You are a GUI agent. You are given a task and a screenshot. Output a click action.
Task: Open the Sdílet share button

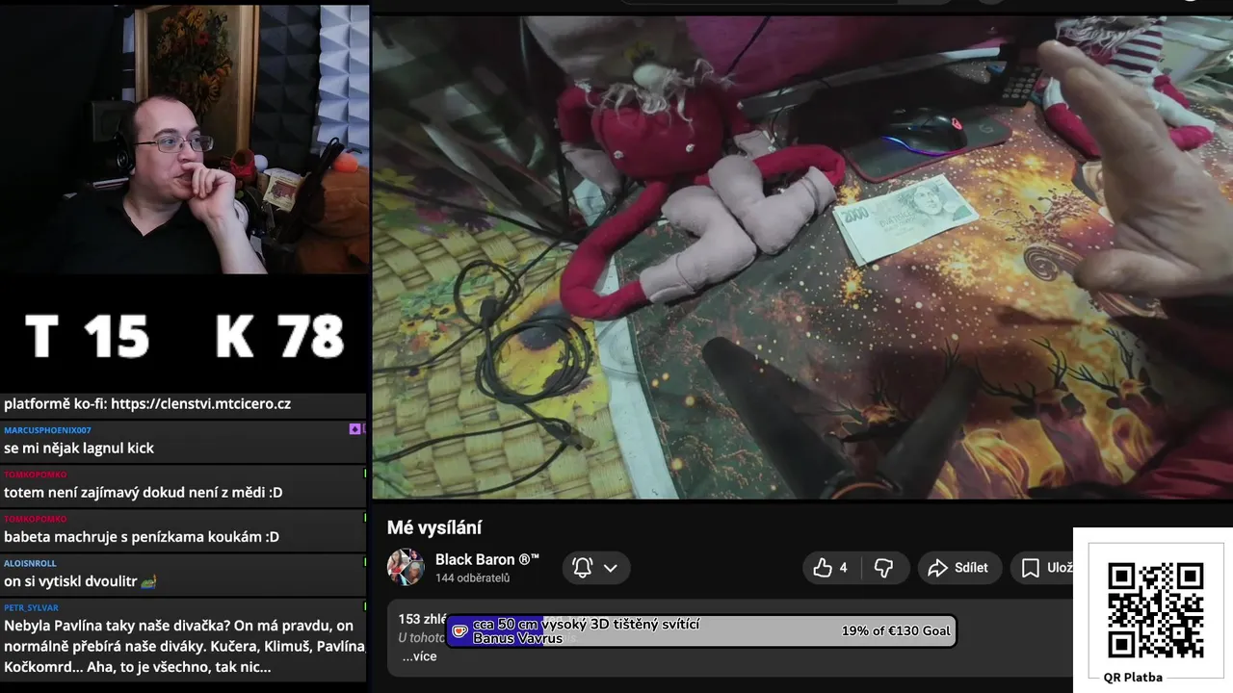point(959,568)
